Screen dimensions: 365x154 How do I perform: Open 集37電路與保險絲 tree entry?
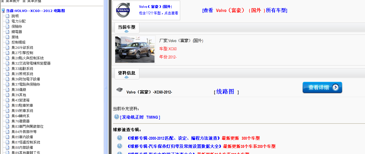pos(26,84)
